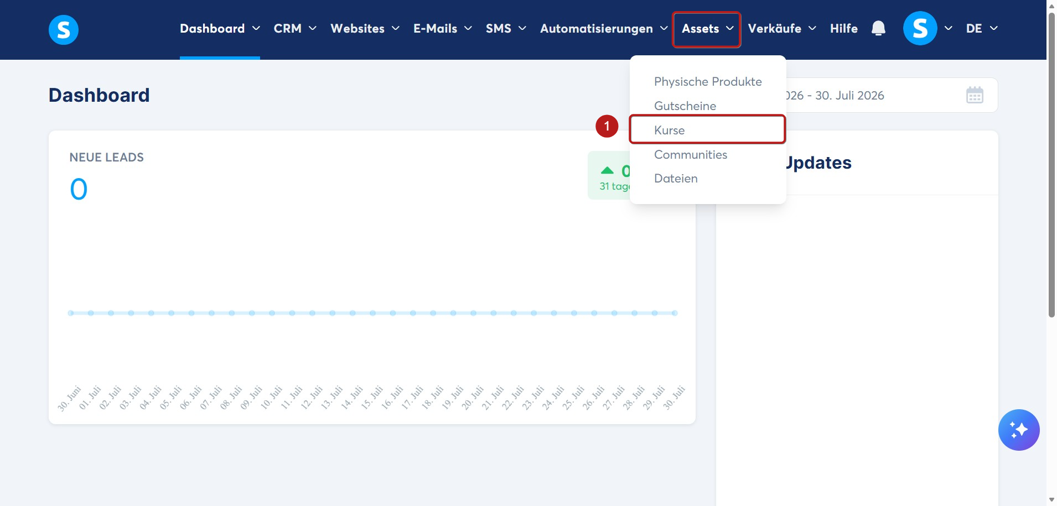Select Physische Produkte from Assets menu

[x=708, y=82]
